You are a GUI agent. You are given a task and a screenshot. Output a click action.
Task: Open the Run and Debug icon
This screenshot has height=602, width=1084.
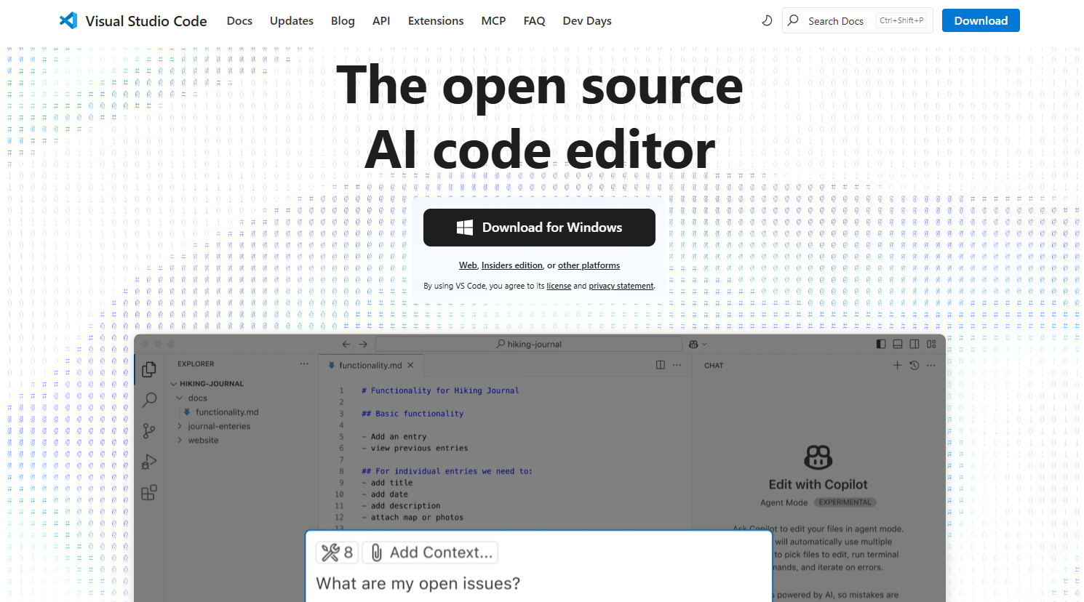pyautogui.click(x=149, y=462)
